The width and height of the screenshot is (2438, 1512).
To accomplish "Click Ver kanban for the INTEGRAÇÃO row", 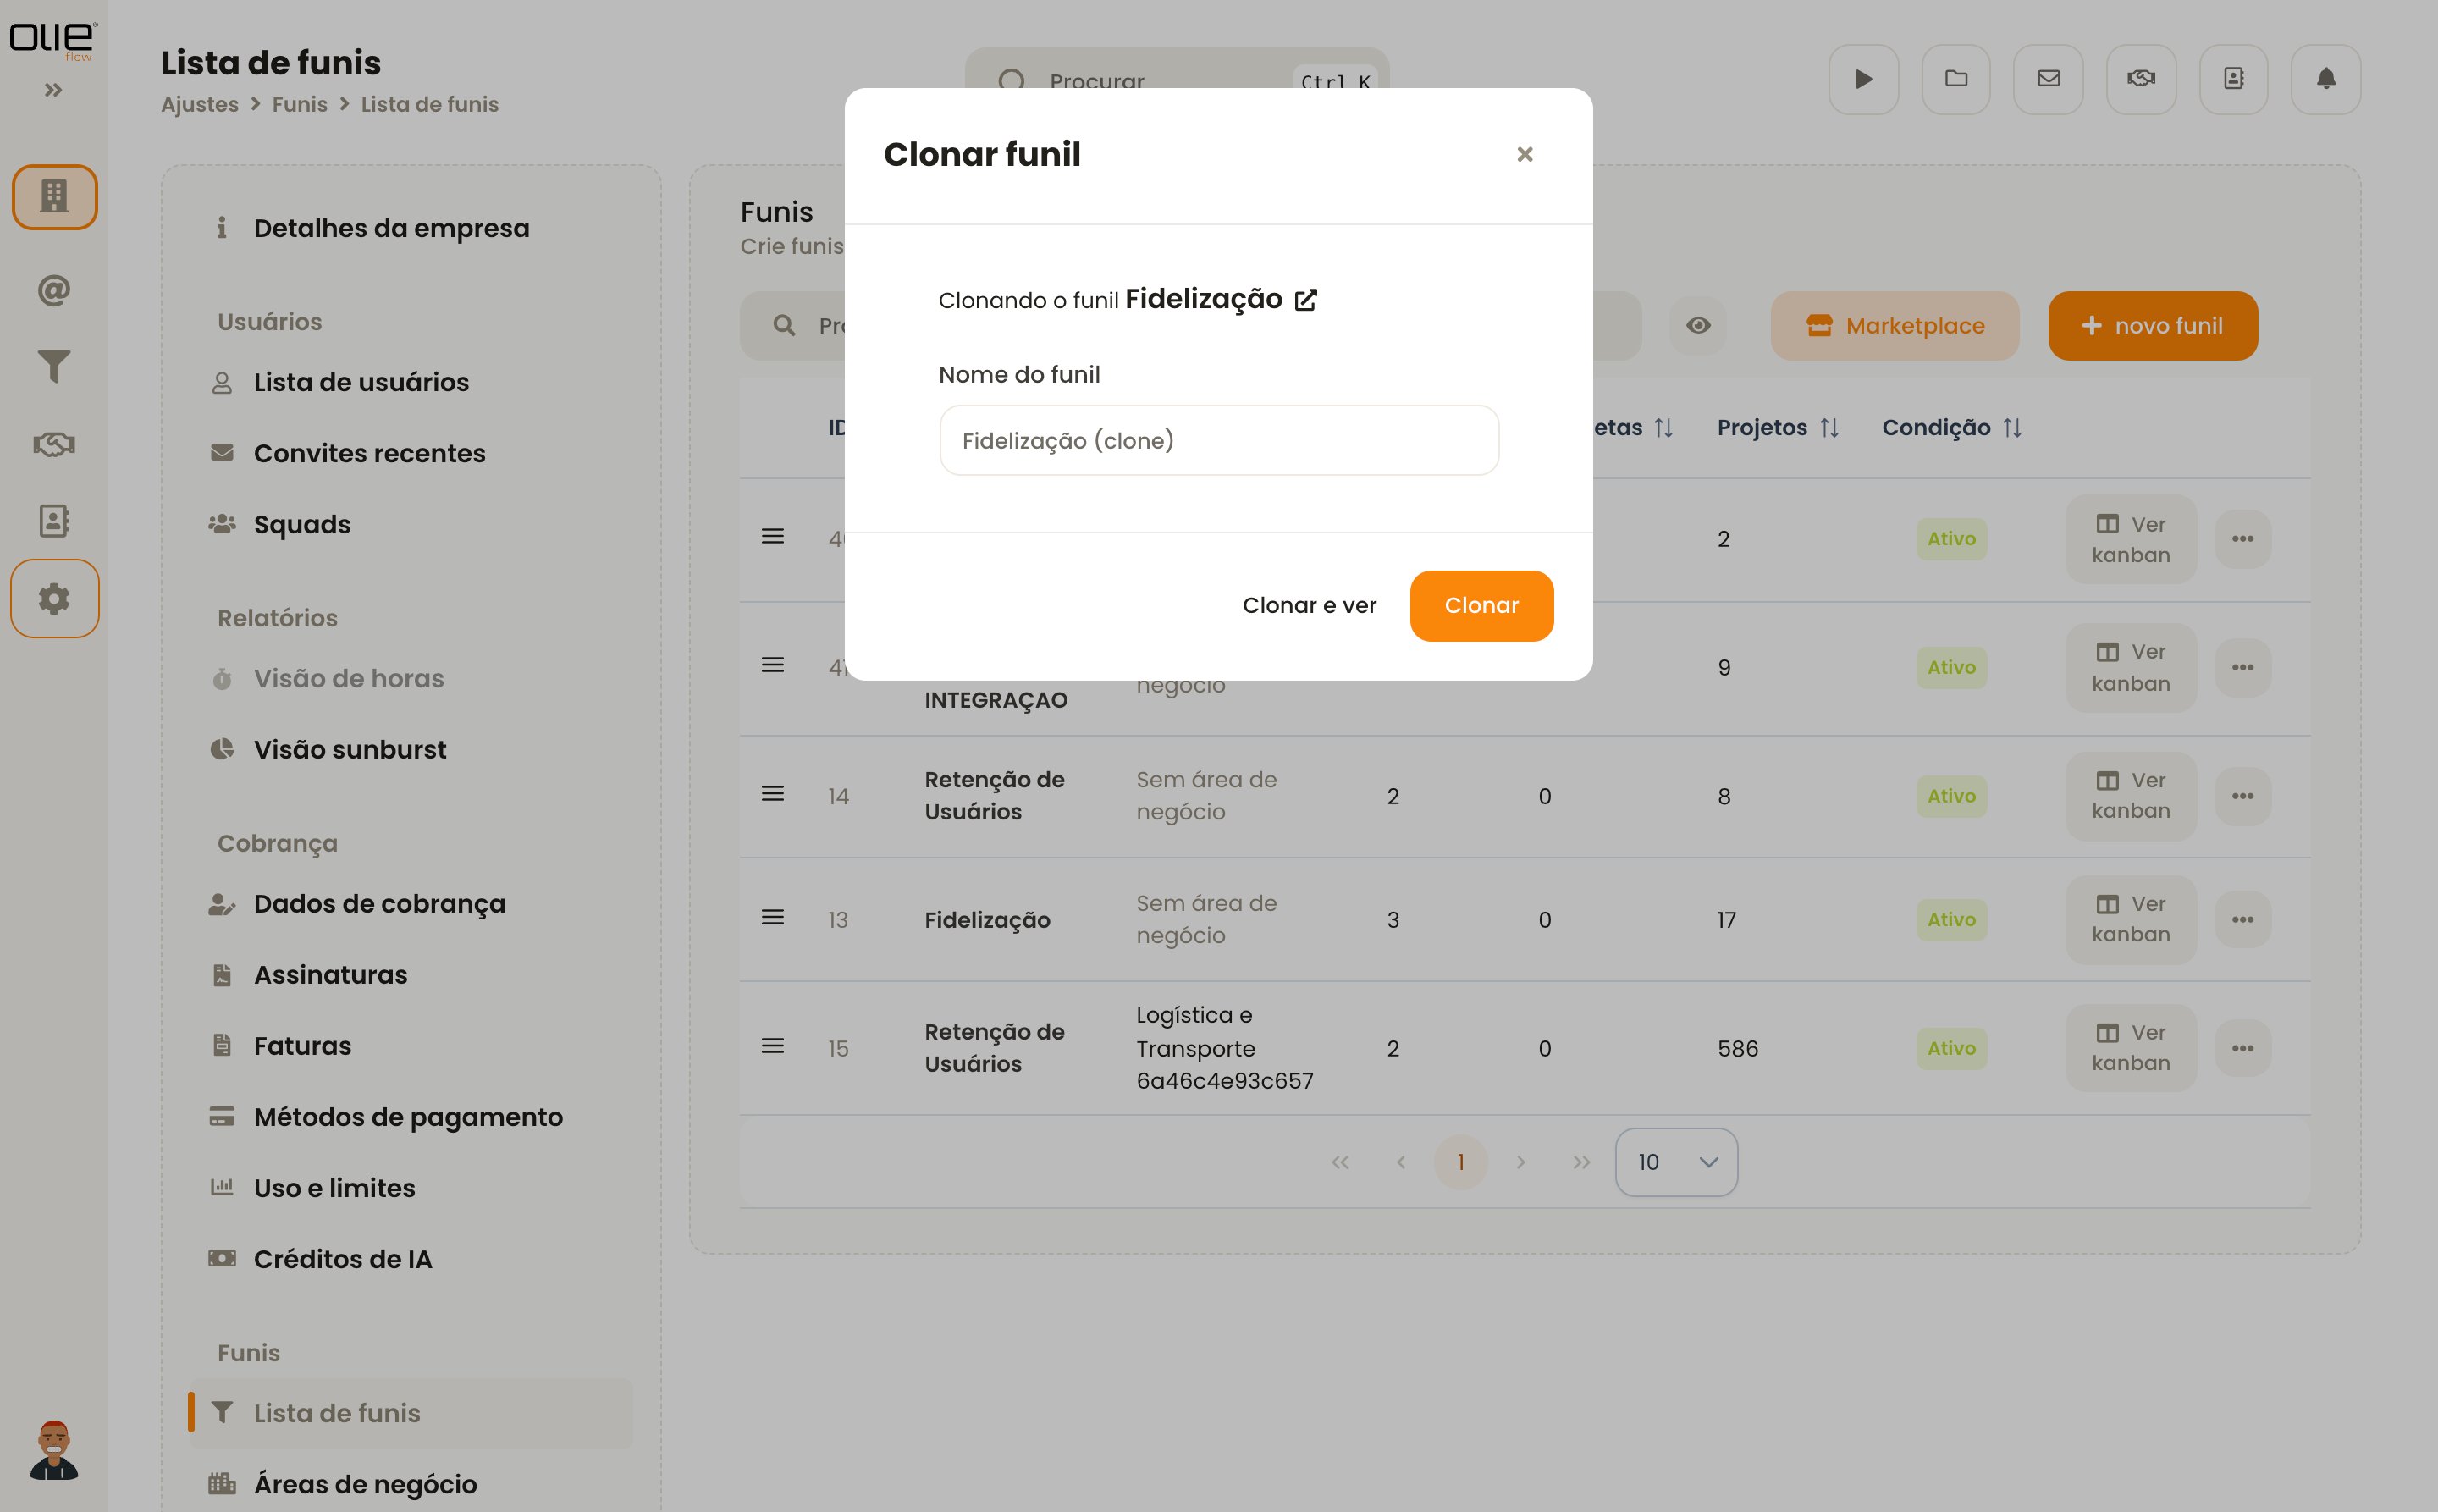I will pos(2131,667).
